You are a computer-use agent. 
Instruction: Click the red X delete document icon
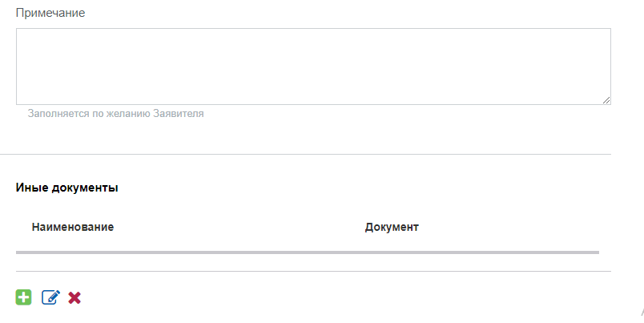pos(74,297)
